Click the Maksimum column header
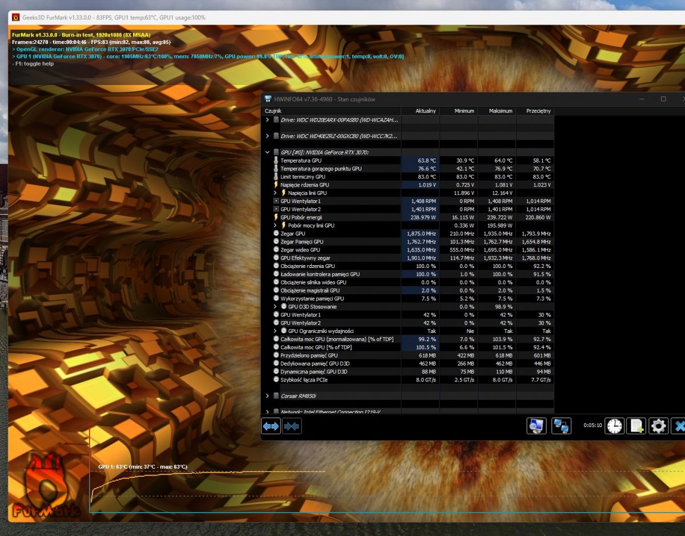Screen dimensions: 685x536 (497, 111)
